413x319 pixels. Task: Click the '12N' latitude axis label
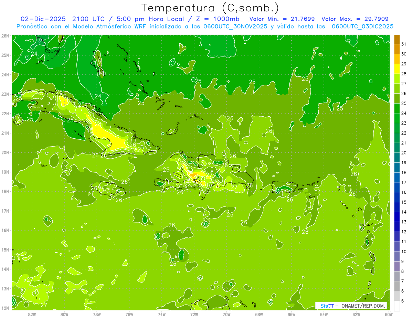coord(5,308)
